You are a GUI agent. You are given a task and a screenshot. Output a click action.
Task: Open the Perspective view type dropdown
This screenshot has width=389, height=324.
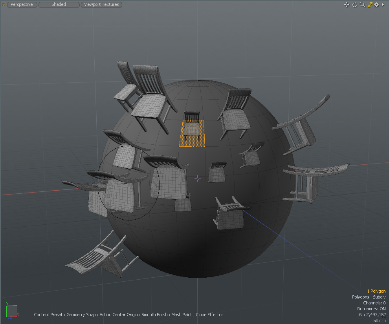point(22,5)
